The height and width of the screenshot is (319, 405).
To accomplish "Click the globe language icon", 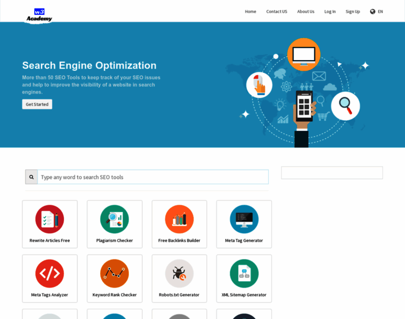I will 372,12.
